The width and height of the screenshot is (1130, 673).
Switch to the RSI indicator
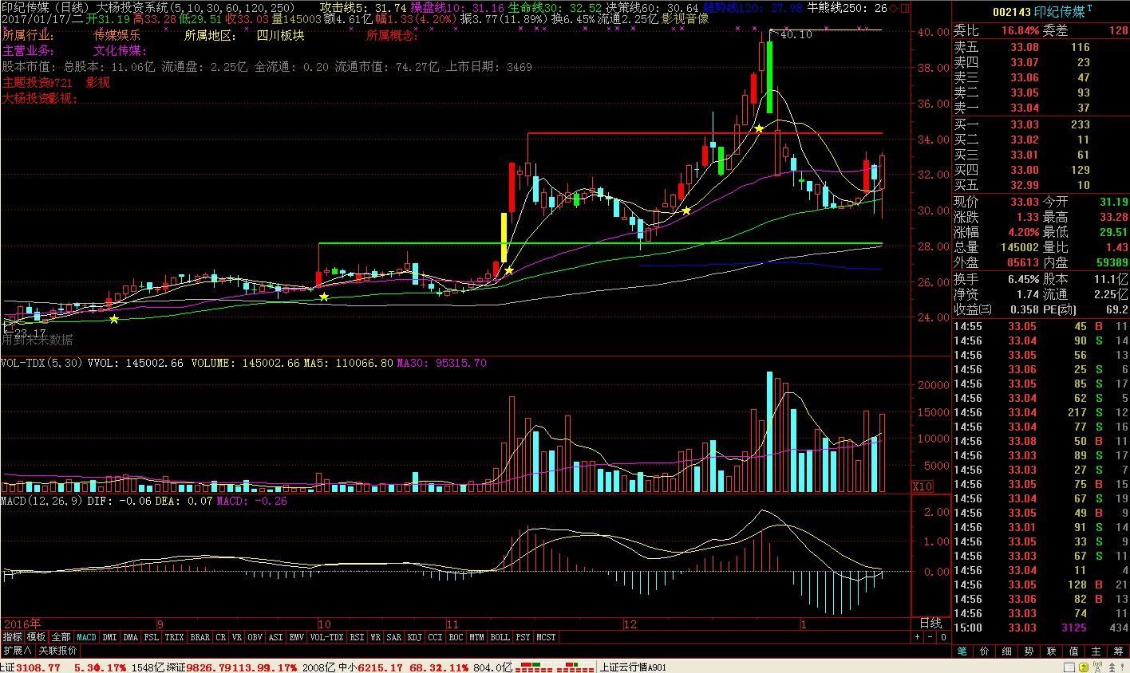point(357,637)
